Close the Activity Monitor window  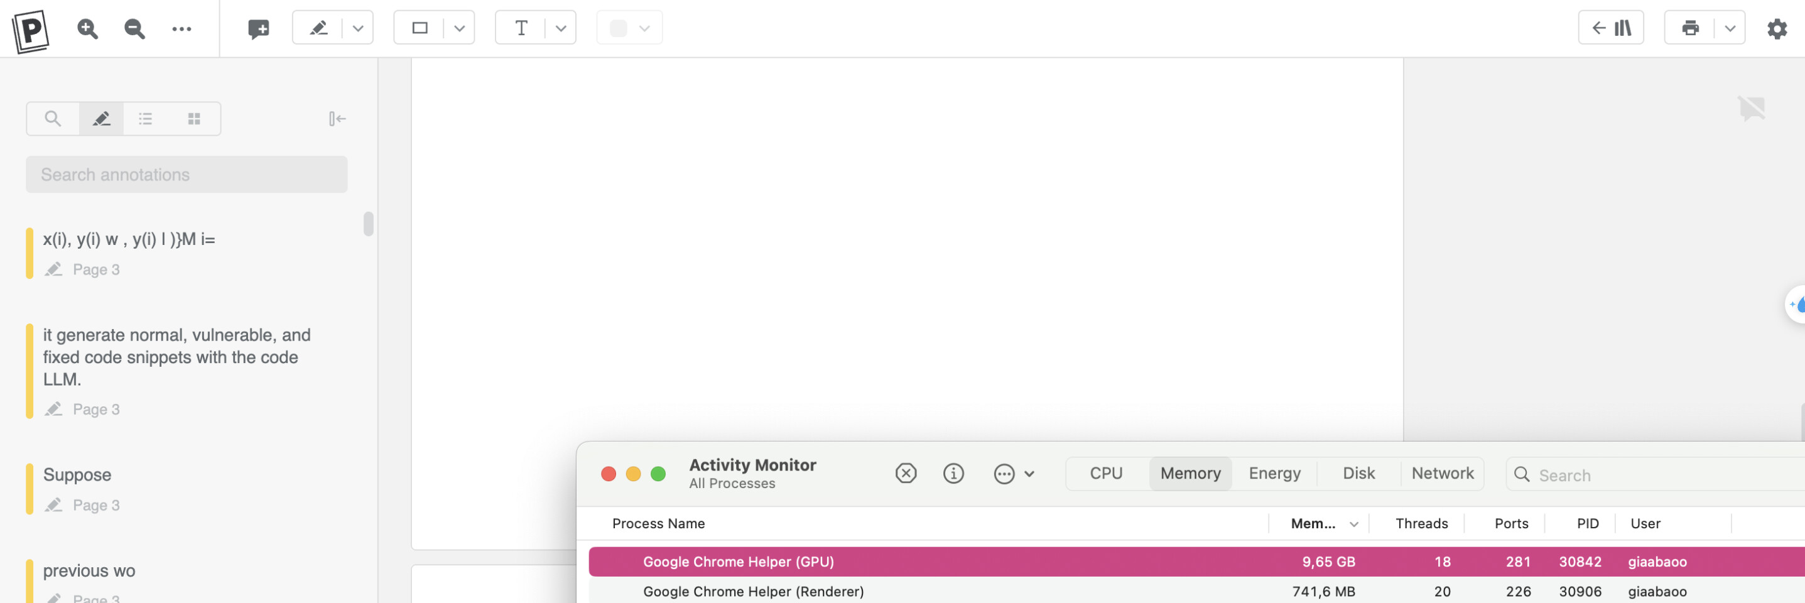click(x=608, y=474)
